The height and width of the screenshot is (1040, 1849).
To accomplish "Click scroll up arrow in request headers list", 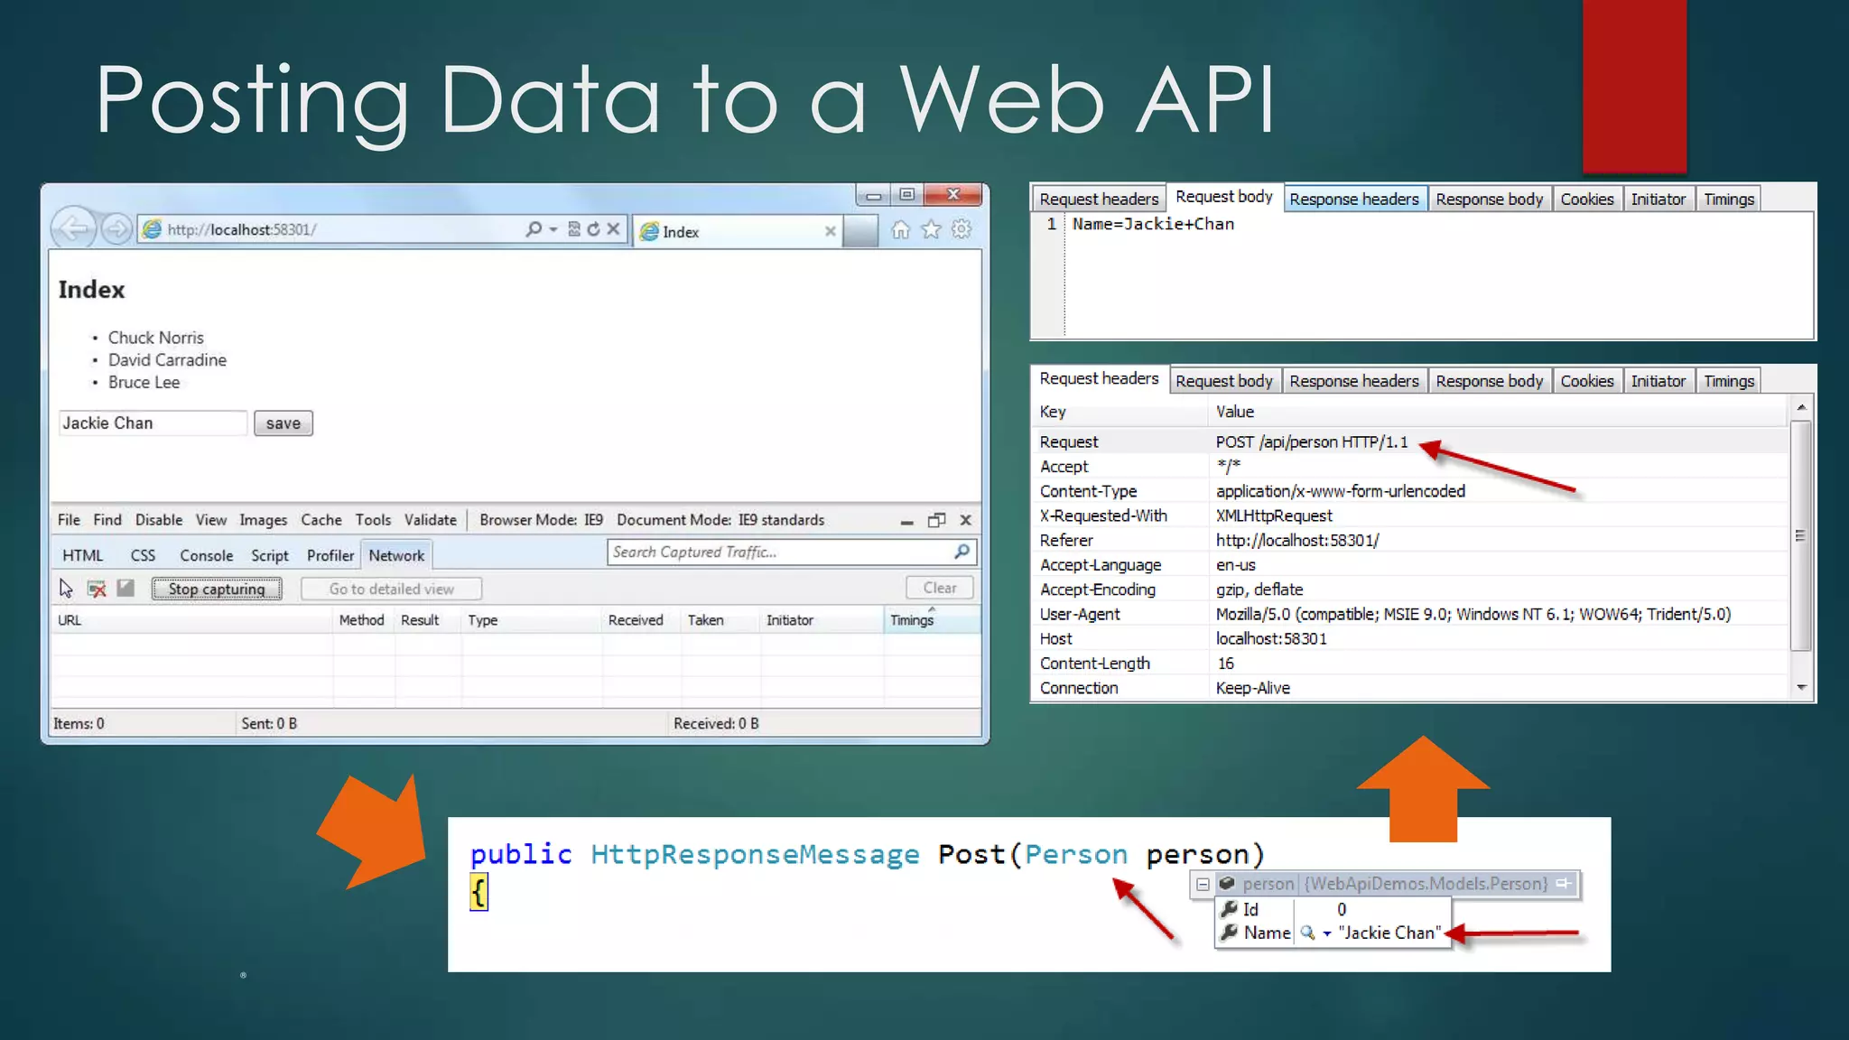I will point(1801,408).
